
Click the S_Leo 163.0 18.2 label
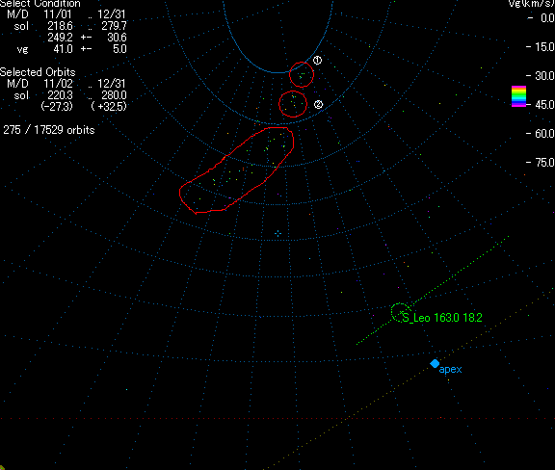(x=442, y=318)
